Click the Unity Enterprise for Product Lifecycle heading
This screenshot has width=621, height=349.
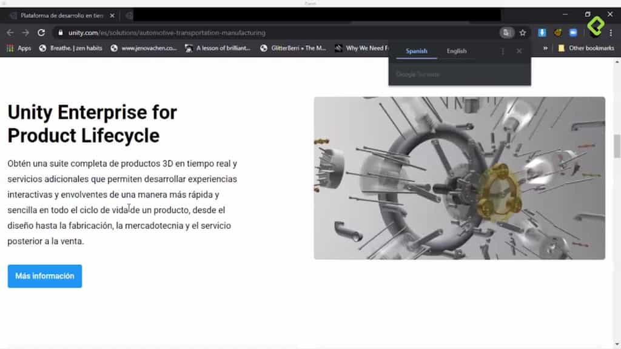click(x=92, y=124)
